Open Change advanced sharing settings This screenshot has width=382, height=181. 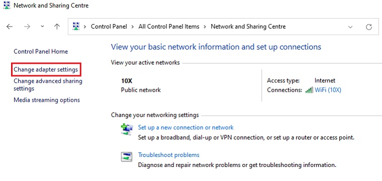(48, 85)
